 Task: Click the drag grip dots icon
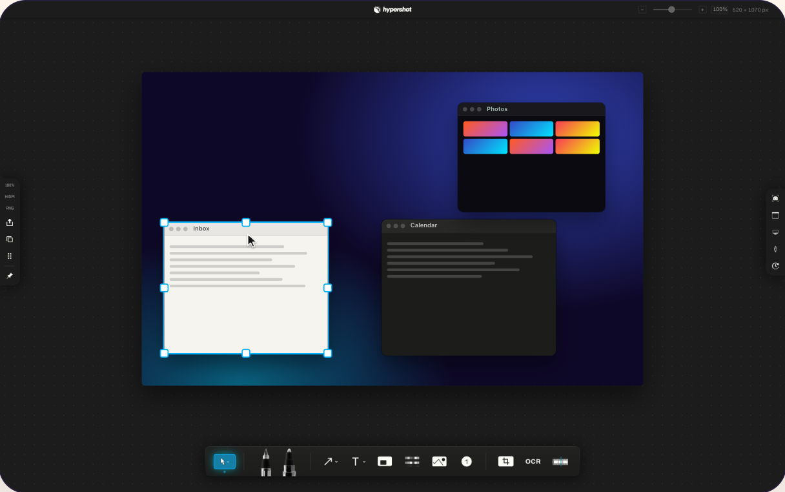coord(10,256)
